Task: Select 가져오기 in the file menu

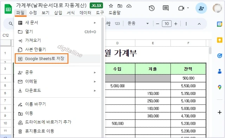Action: 57,41
